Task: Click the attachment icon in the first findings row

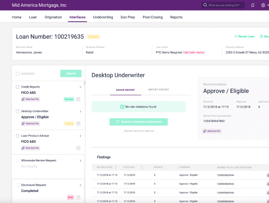Action: 268,175
